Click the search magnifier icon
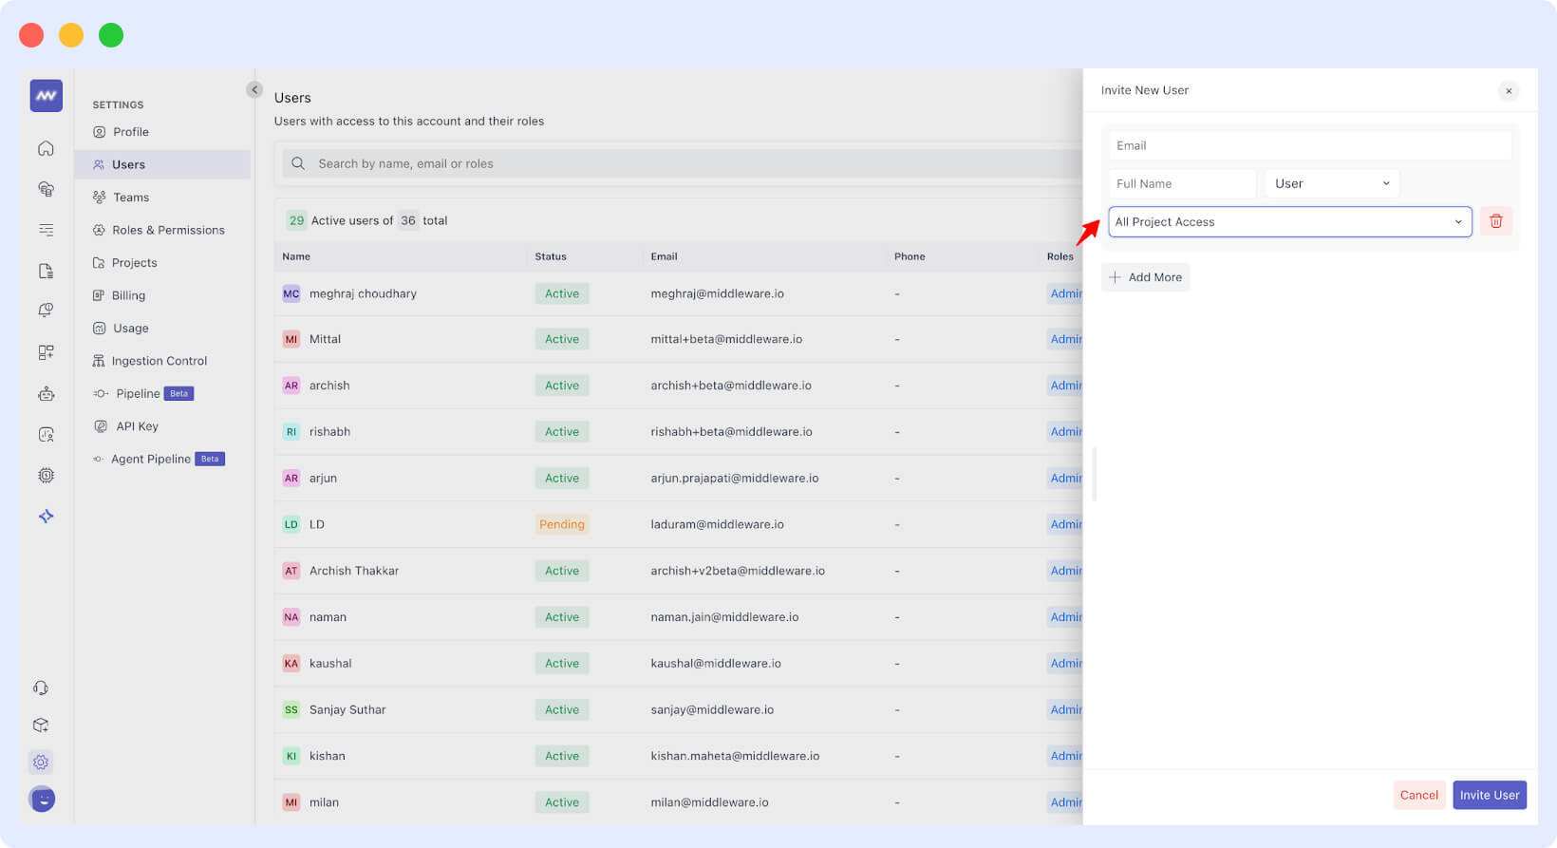The height and width of the screenshot is (848, 1557). click(298, 163)
